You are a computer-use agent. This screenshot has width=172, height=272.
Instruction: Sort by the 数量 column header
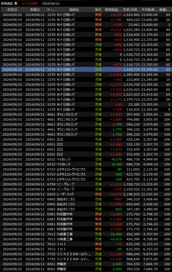165,10
